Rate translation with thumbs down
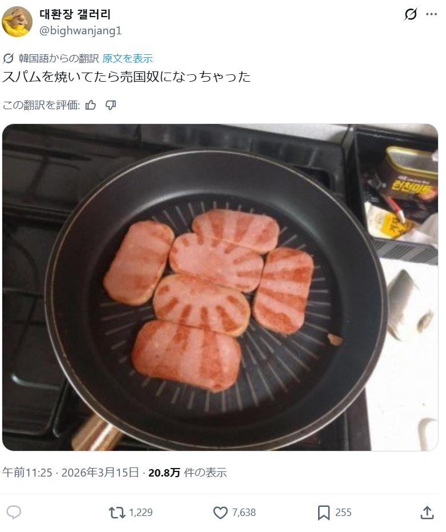 (x=111, y=105)
